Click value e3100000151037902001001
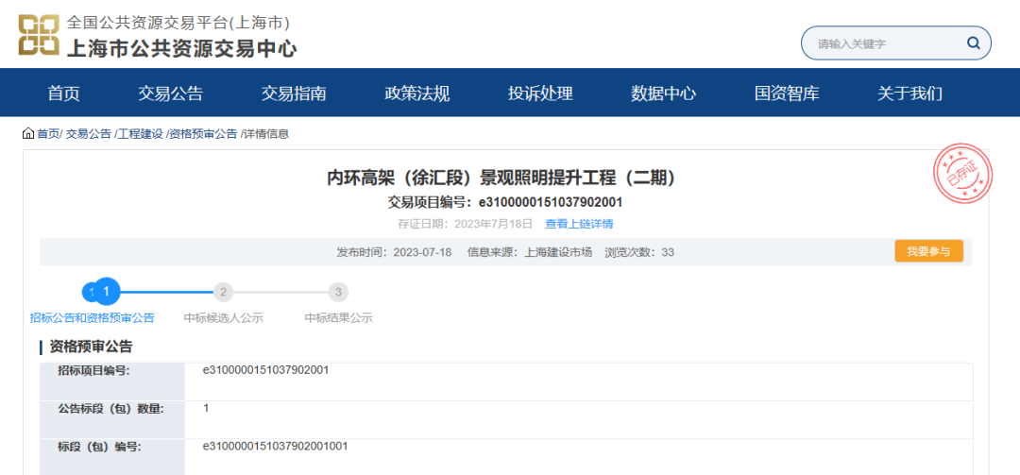This screenshot has height=475, width=1020. tap(276, 447)
